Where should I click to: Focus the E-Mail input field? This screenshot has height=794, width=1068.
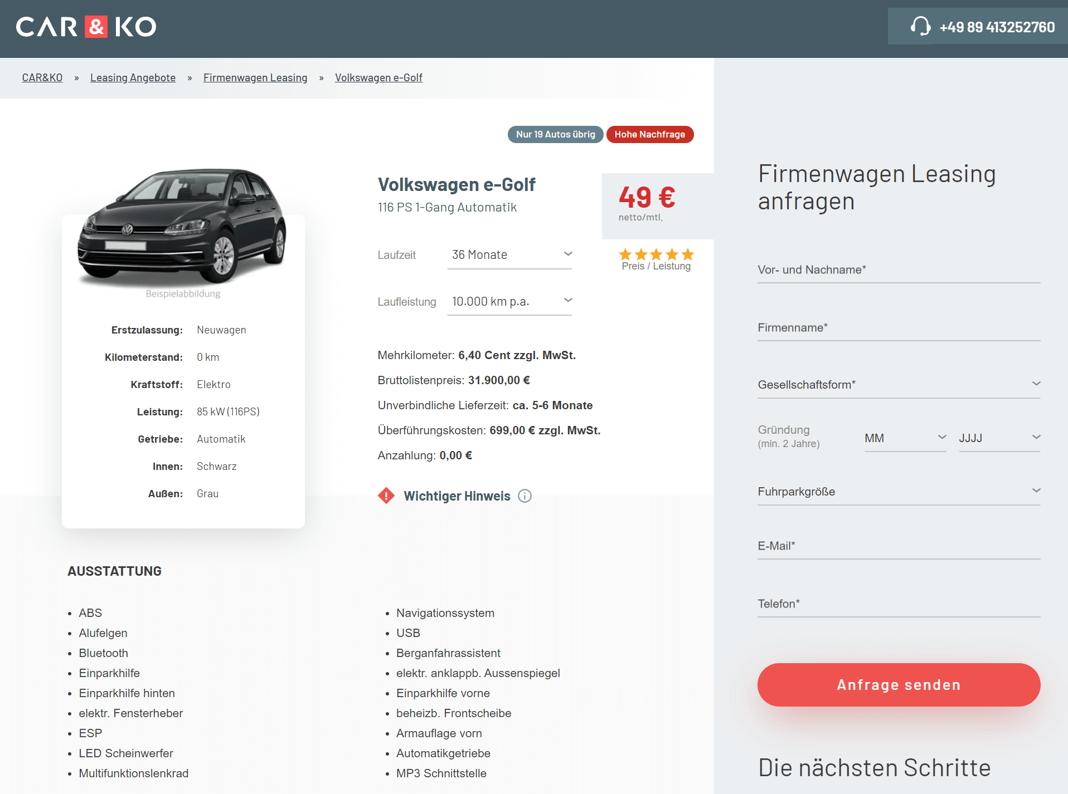coord(899,546)
